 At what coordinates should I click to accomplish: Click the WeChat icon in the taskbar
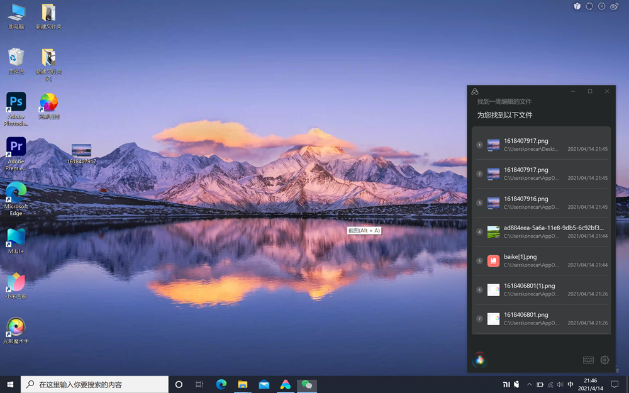point(307,384)
